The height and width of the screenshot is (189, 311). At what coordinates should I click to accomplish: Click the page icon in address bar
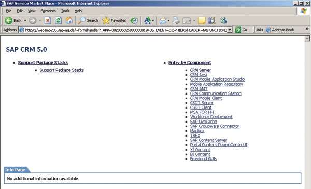point(21,30)
